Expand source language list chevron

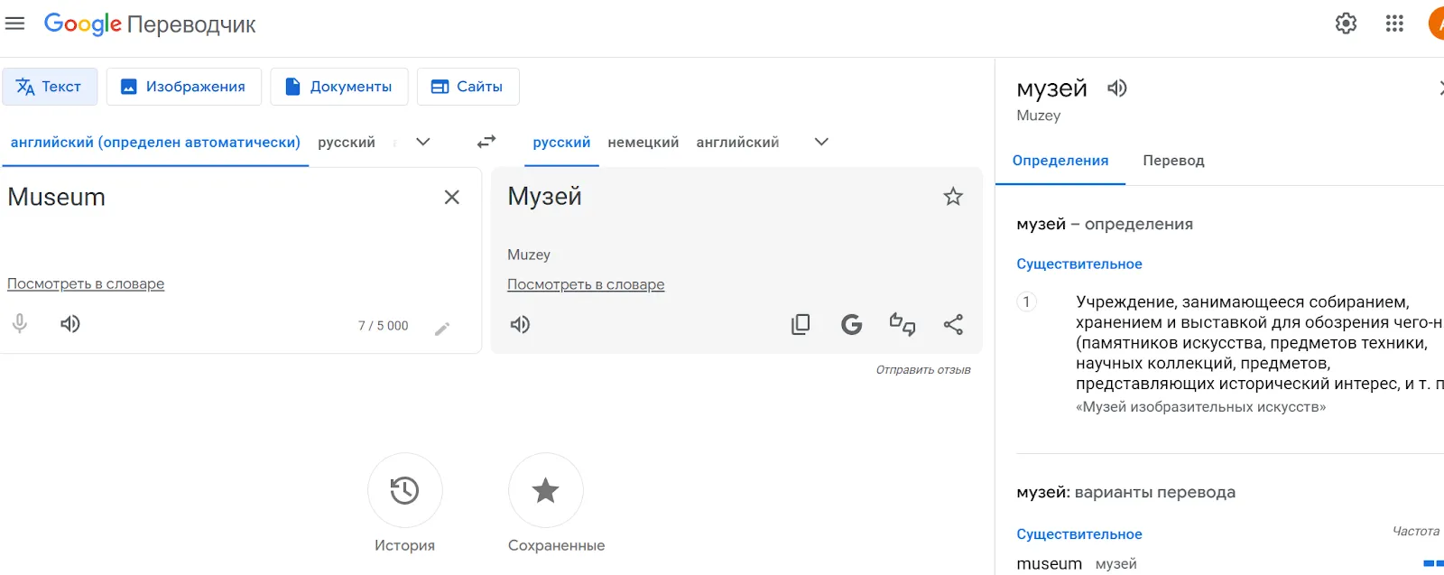[x=422, y=142]
